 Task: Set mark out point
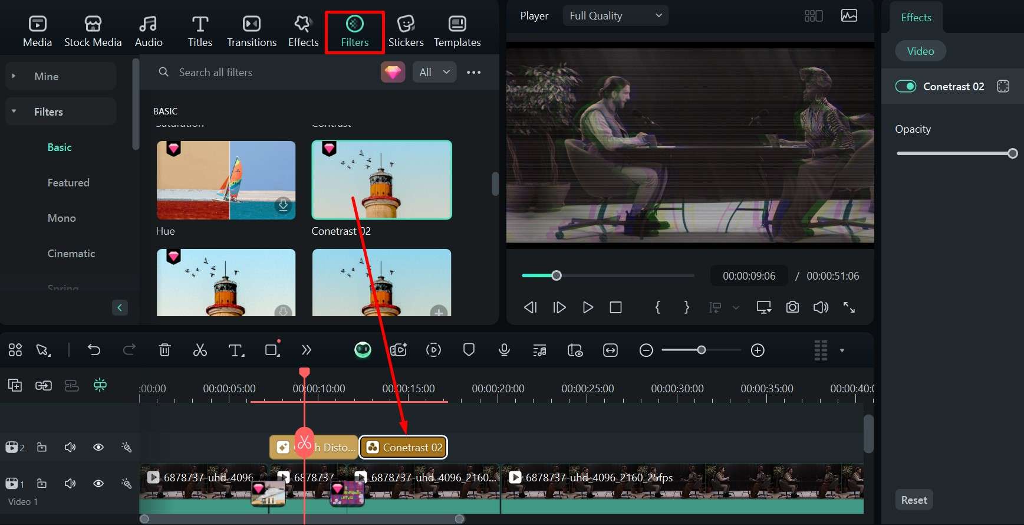pyautogui.click(x=687, y=307)
